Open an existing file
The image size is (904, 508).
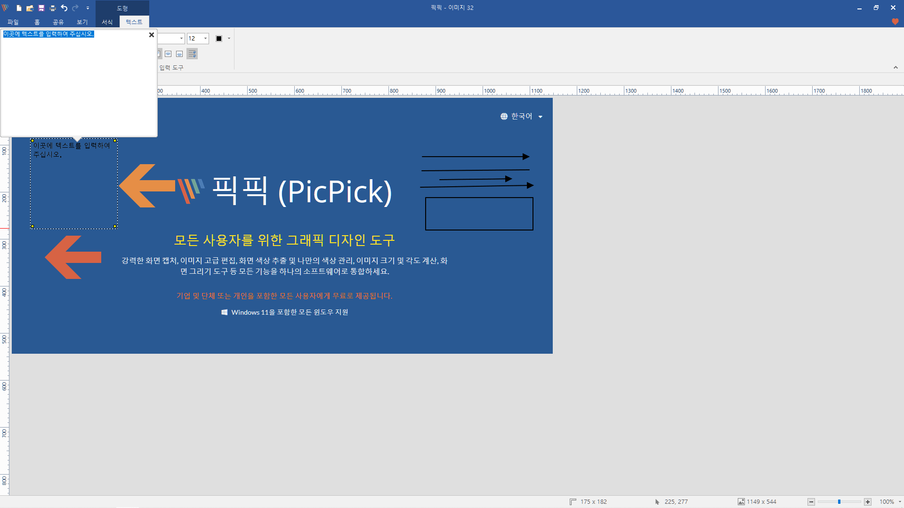[30, 8]
